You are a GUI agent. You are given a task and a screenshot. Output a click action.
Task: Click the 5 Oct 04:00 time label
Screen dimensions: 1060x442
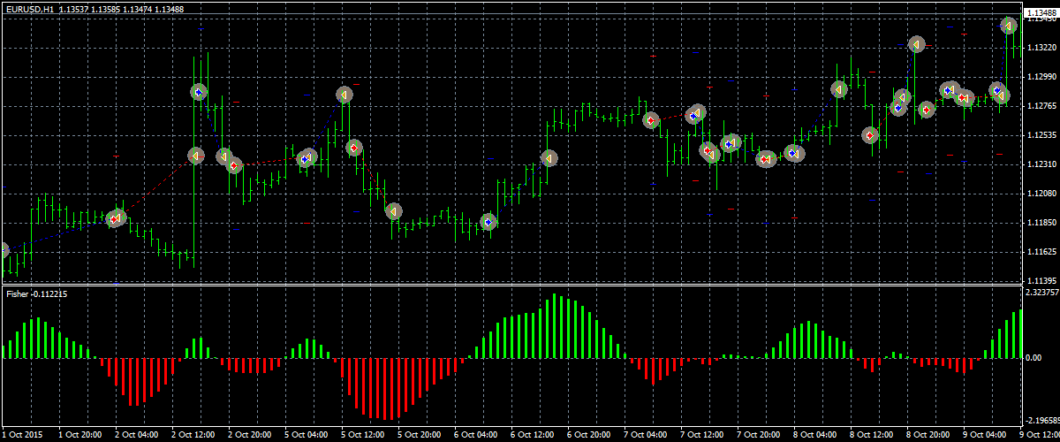coord(307,435)
